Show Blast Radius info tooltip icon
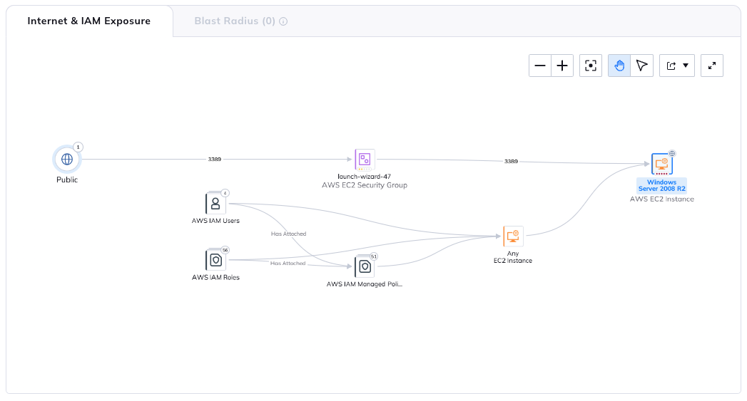Image resolution: width=747 pixels, height=401 pixels. [x=283, y=21]
